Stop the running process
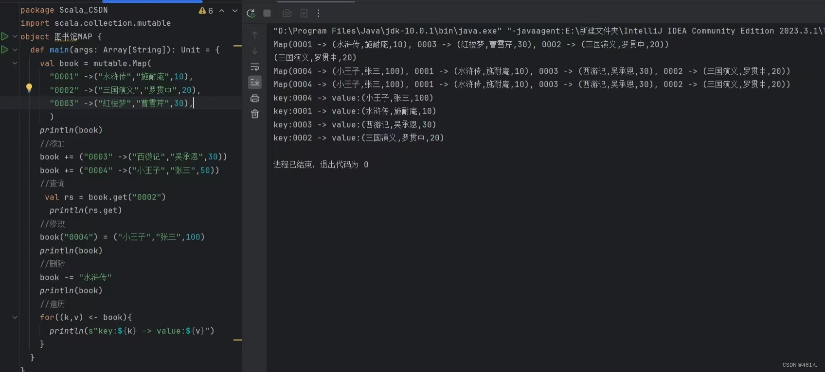Screen dimensions: 825x372 point(267,13)
